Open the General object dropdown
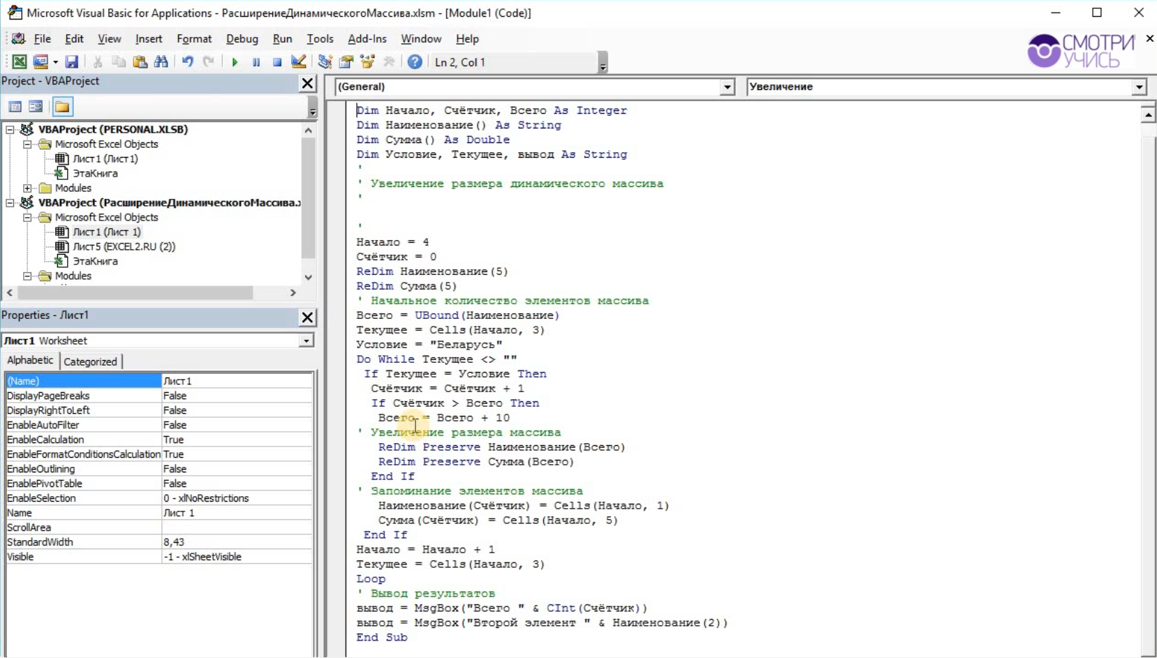This screenshot has height=658, width=1157. click(x=727, y=87)
